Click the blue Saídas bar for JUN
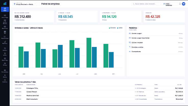The width and height of the screenshot is (188, 106). tap(60, 56)
